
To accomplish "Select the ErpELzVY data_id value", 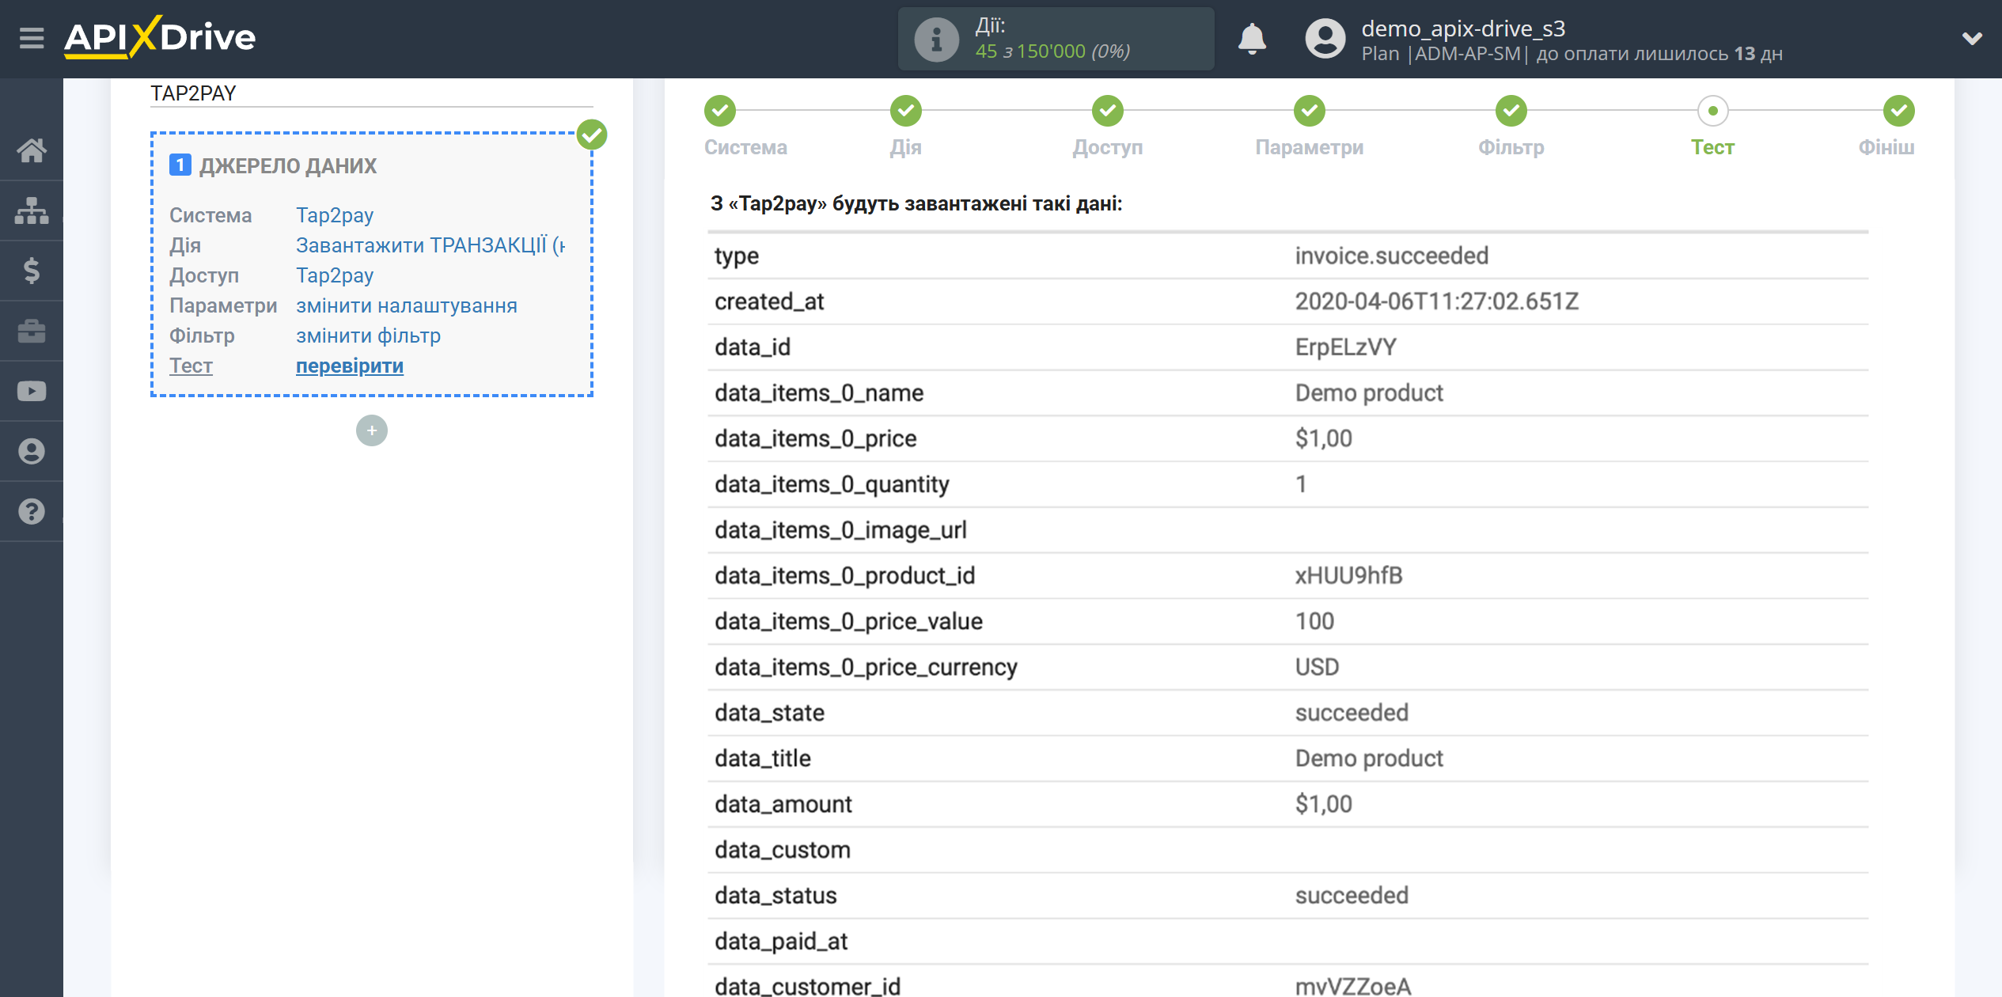I will point(1345,347).
